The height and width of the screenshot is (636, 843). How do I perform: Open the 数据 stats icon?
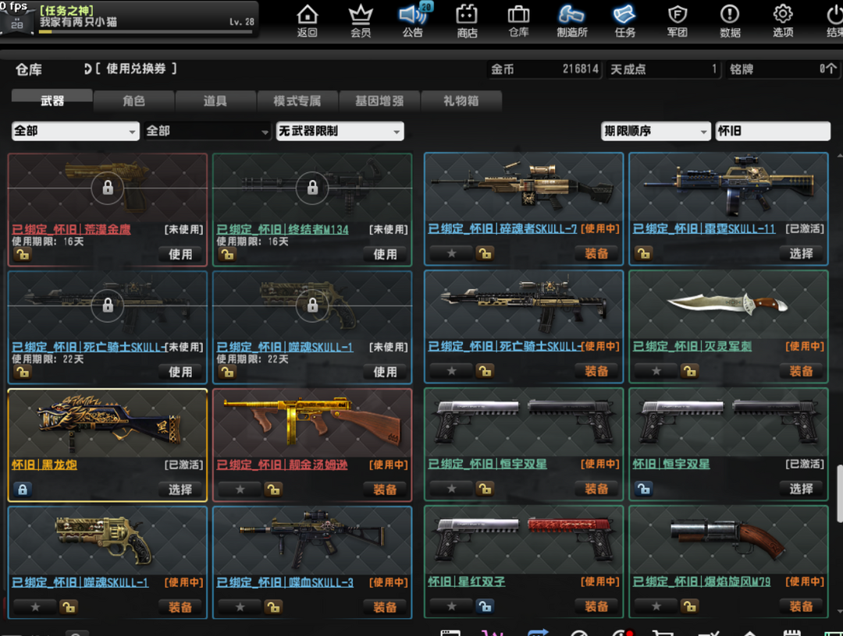click(730, 21)
